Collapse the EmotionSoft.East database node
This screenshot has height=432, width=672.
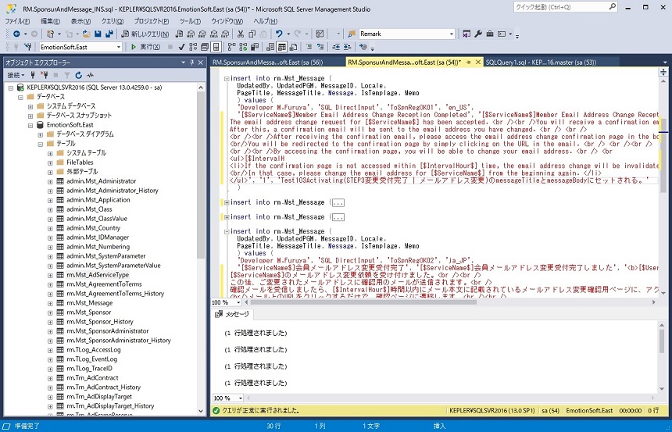(30, 125)
